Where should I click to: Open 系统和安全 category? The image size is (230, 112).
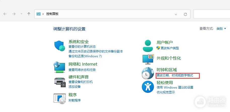point(79,42)
